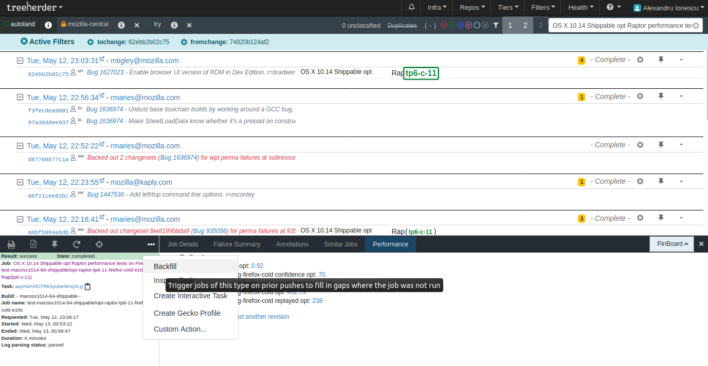Open Bug 1627023 link
The height and width of the screenshot is (366, 708).
coord(105,72)
